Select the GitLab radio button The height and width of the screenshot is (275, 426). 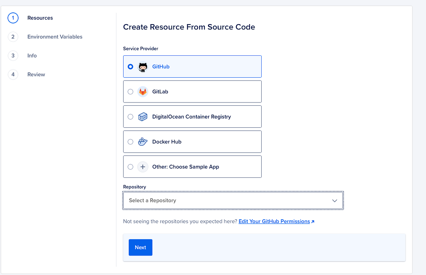click(130, 91)
